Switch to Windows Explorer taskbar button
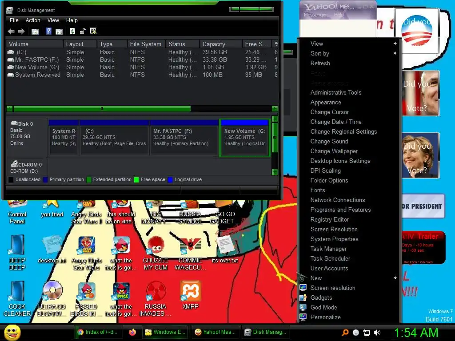 165,332
